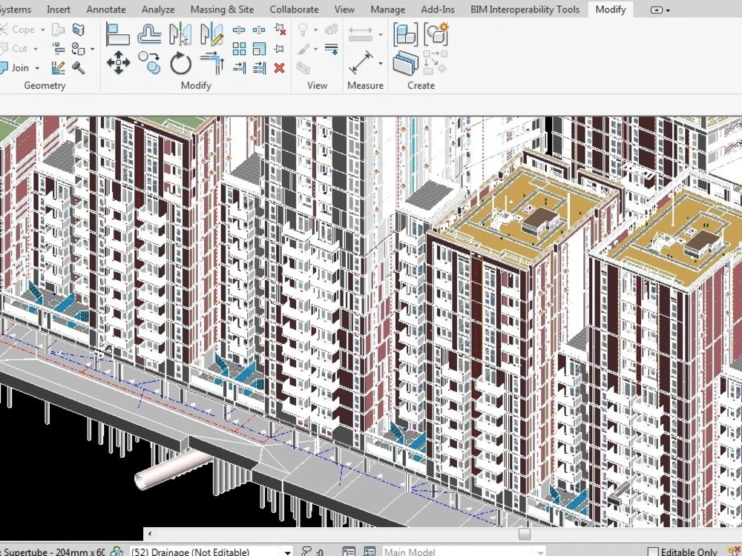Open the Insert ribbon tab

[x=58, y=10]
